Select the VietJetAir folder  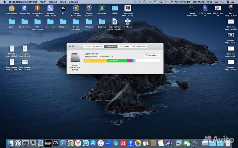coord(50,22)
